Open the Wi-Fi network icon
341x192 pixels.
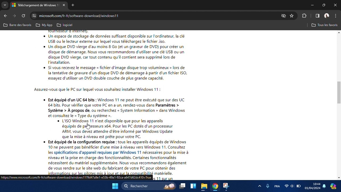point(287,186)
